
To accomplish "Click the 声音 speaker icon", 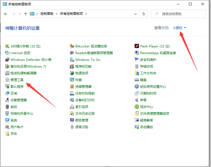I will pyautogui.click(x=137, y=100).
